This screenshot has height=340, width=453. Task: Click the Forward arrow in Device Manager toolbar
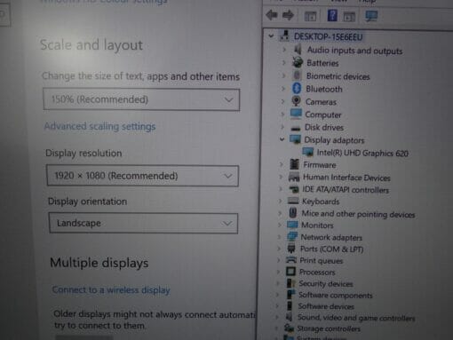click(x=288, y=15)
